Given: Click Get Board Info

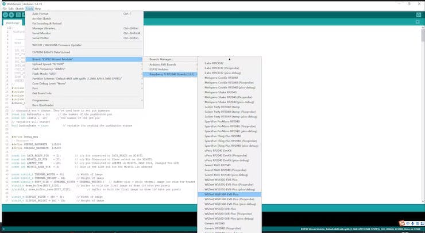Looking at the screenshot, I should pos(84,93).
